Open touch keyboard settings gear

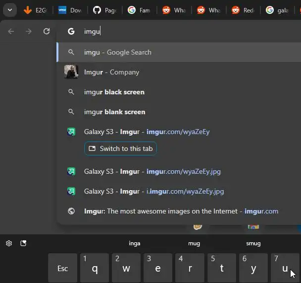point(9,243)
